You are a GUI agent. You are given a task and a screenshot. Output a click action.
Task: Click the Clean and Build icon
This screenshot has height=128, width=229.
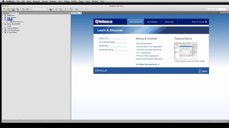[x=60, y=9]
